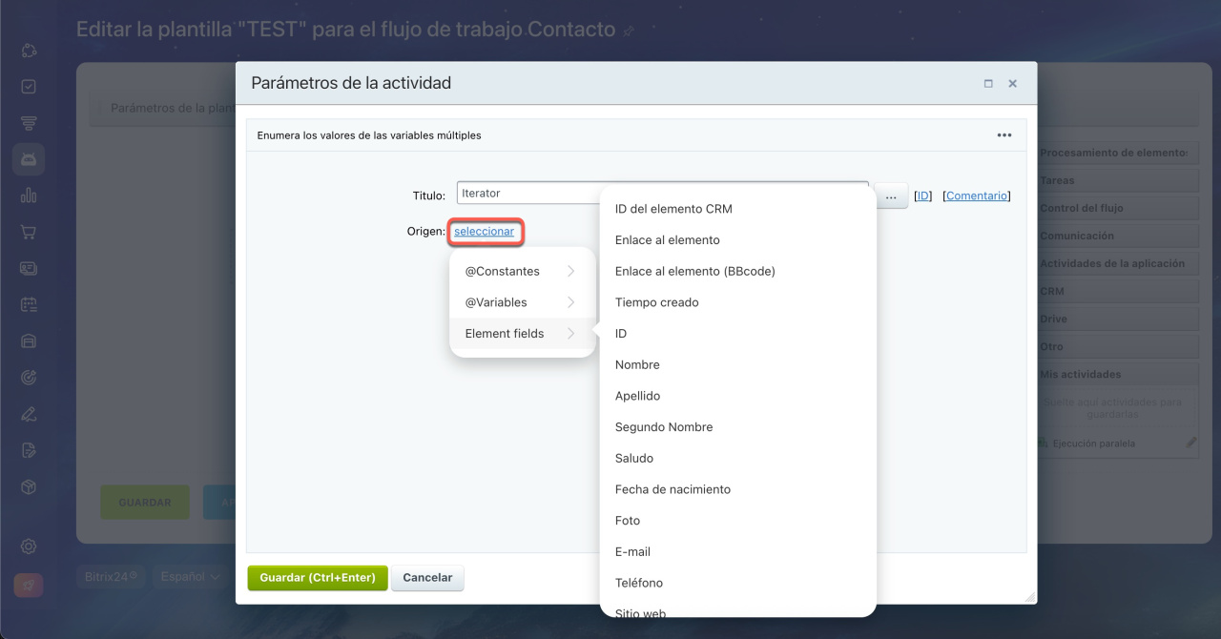1221x639 pixels.
Task: Choose 'E-mail' in the fields menu
Action: (x=632, y=551)
